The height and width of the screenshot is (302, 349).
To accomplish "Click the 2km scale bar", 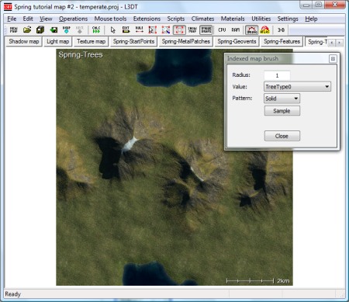I will point(257,281).
